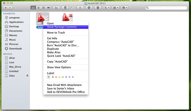Remove label with the X box
Viewport: 191px width, 111px height.
pyautogui.click(x=49, y=77)
